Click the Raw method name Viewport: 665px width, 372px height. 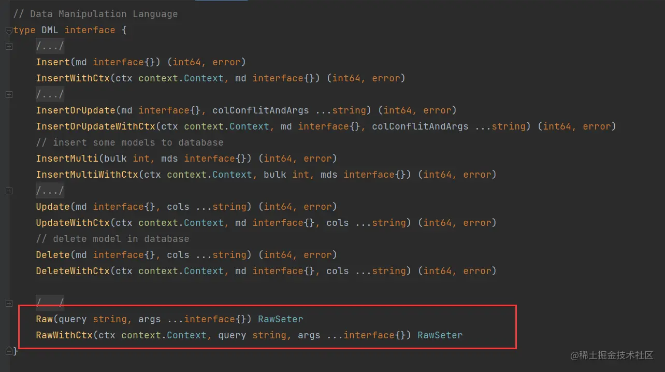44,319
